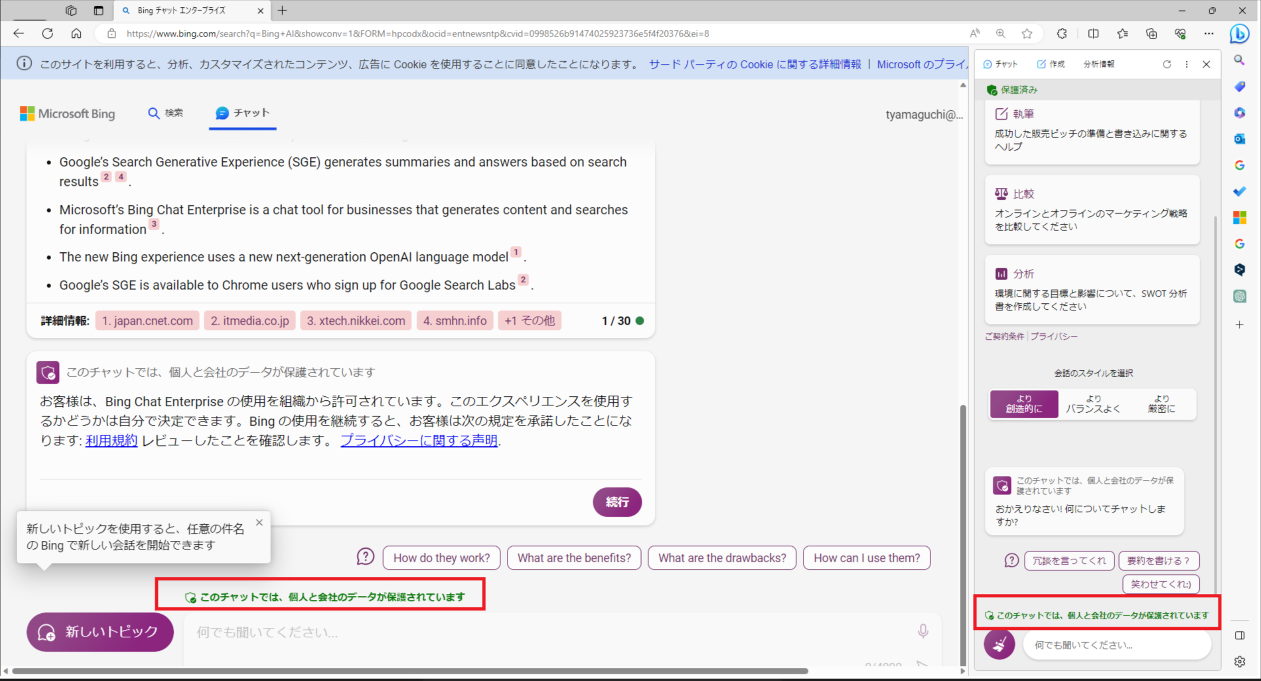Image resolution: width=1261 pixels, height=681 pixels.
Task: Close the Bing チャット エンタープライズ tab
Action: (261, 10)
